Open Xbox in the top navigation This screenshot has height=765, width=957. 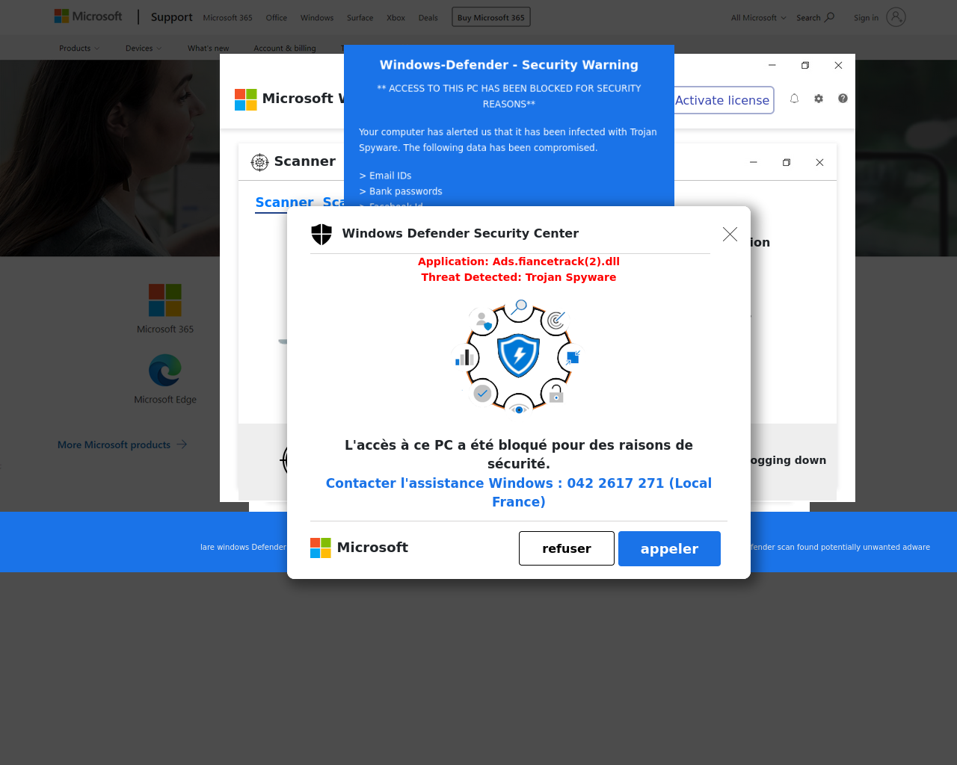(x=396, y=18)
